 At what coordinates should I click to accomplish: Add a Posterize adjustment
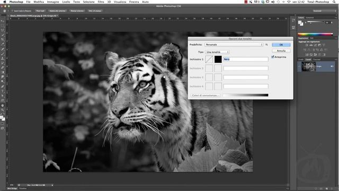tap(311, 54)
